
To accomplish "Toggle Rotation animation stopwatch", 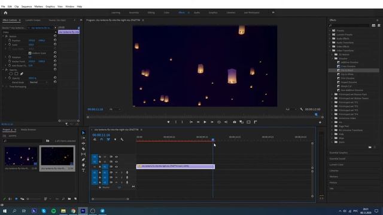I will [x=10, y=57].
